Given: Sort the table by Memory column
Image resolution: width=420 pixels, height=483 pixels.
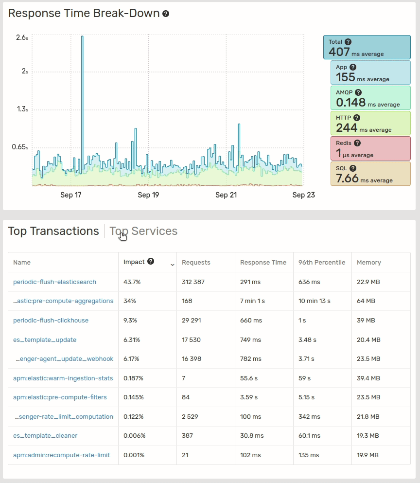Looking at the screenshot, I should 368,262.
